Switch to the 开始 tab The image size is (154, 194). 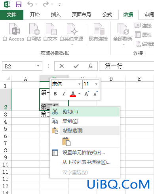tap(35, 15)
